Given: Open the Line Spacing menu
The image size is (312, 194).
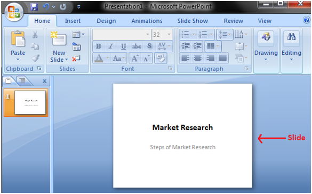Looking at the screenshot, I should click(225, 35).
